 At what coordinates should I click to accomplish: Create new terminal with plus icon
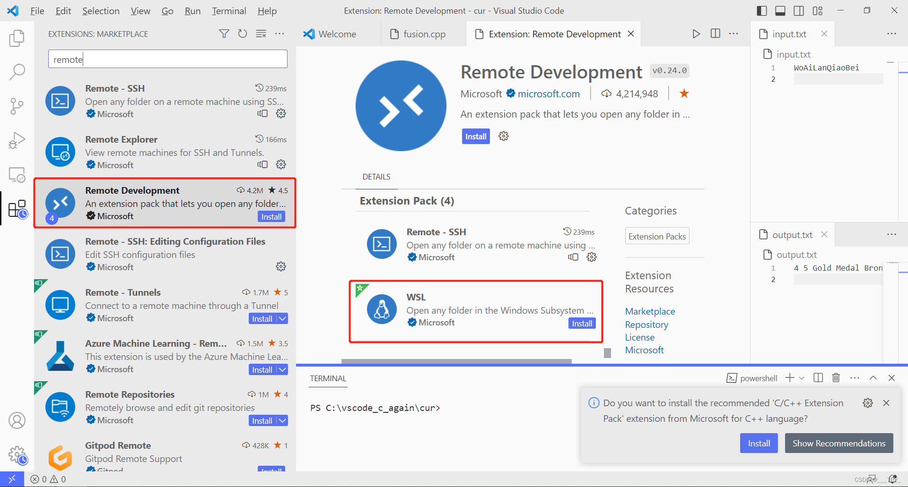[790, 378]
